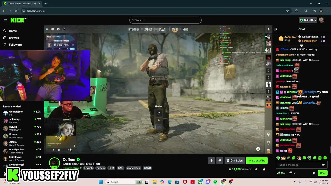The height and width of the screenshot is (186, 331).
Task: Open recommended channel maddycoles
Action: pyautogui.click(x=22, y=151)
